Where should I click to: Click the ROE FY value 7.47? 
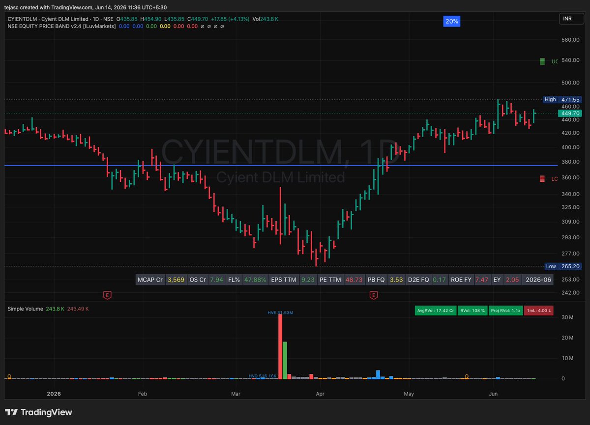pyautogui.click(x=482, y=280)
